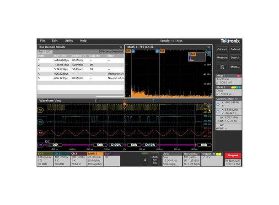279x205 pixels.
Task: Open the Ch 2 settings badge
Action: [x=62, y=159]
